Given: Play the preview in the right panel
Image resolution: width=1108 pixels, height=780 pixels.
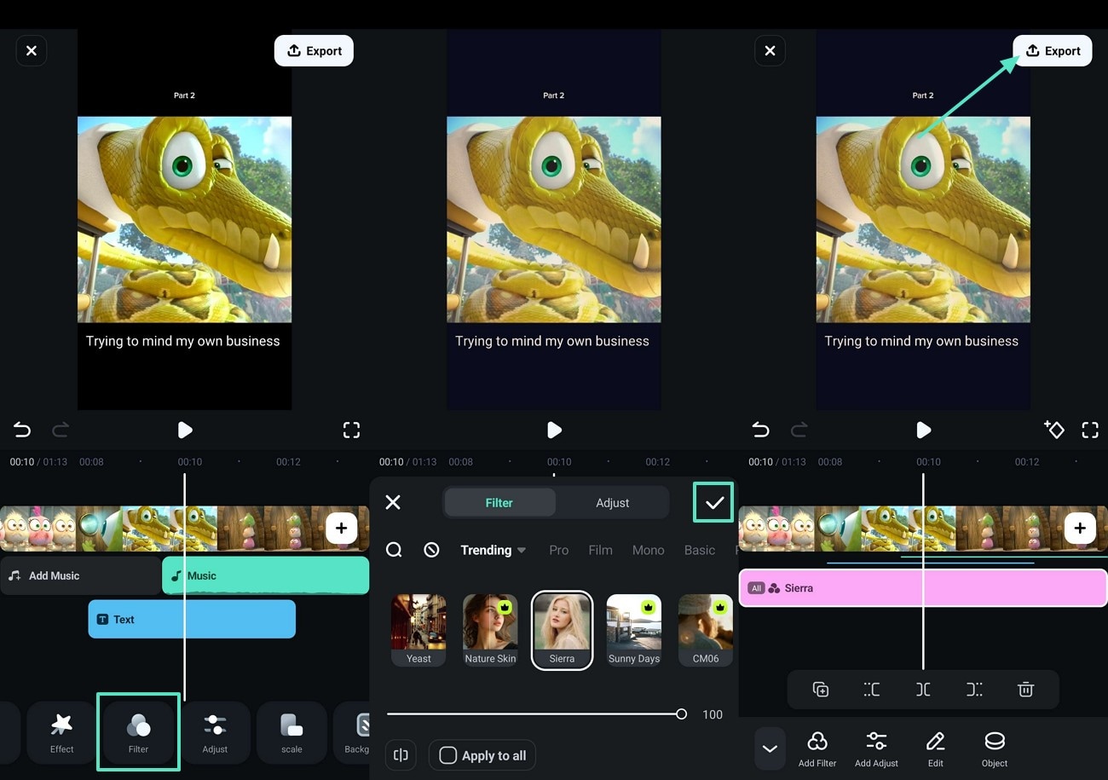Looking at the screenshot, I should coord(923,430).
